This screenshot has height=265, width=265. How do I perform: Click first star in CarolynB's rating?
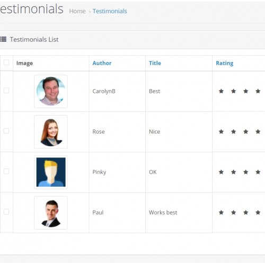(221, 91)
